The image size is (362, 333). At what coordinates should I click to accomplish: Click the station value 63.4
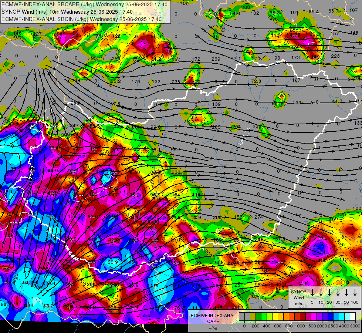tap(53, 148)
